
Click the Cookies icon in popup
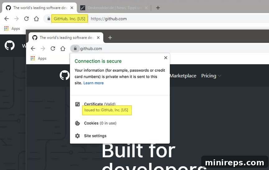click(x=77, y=123)
